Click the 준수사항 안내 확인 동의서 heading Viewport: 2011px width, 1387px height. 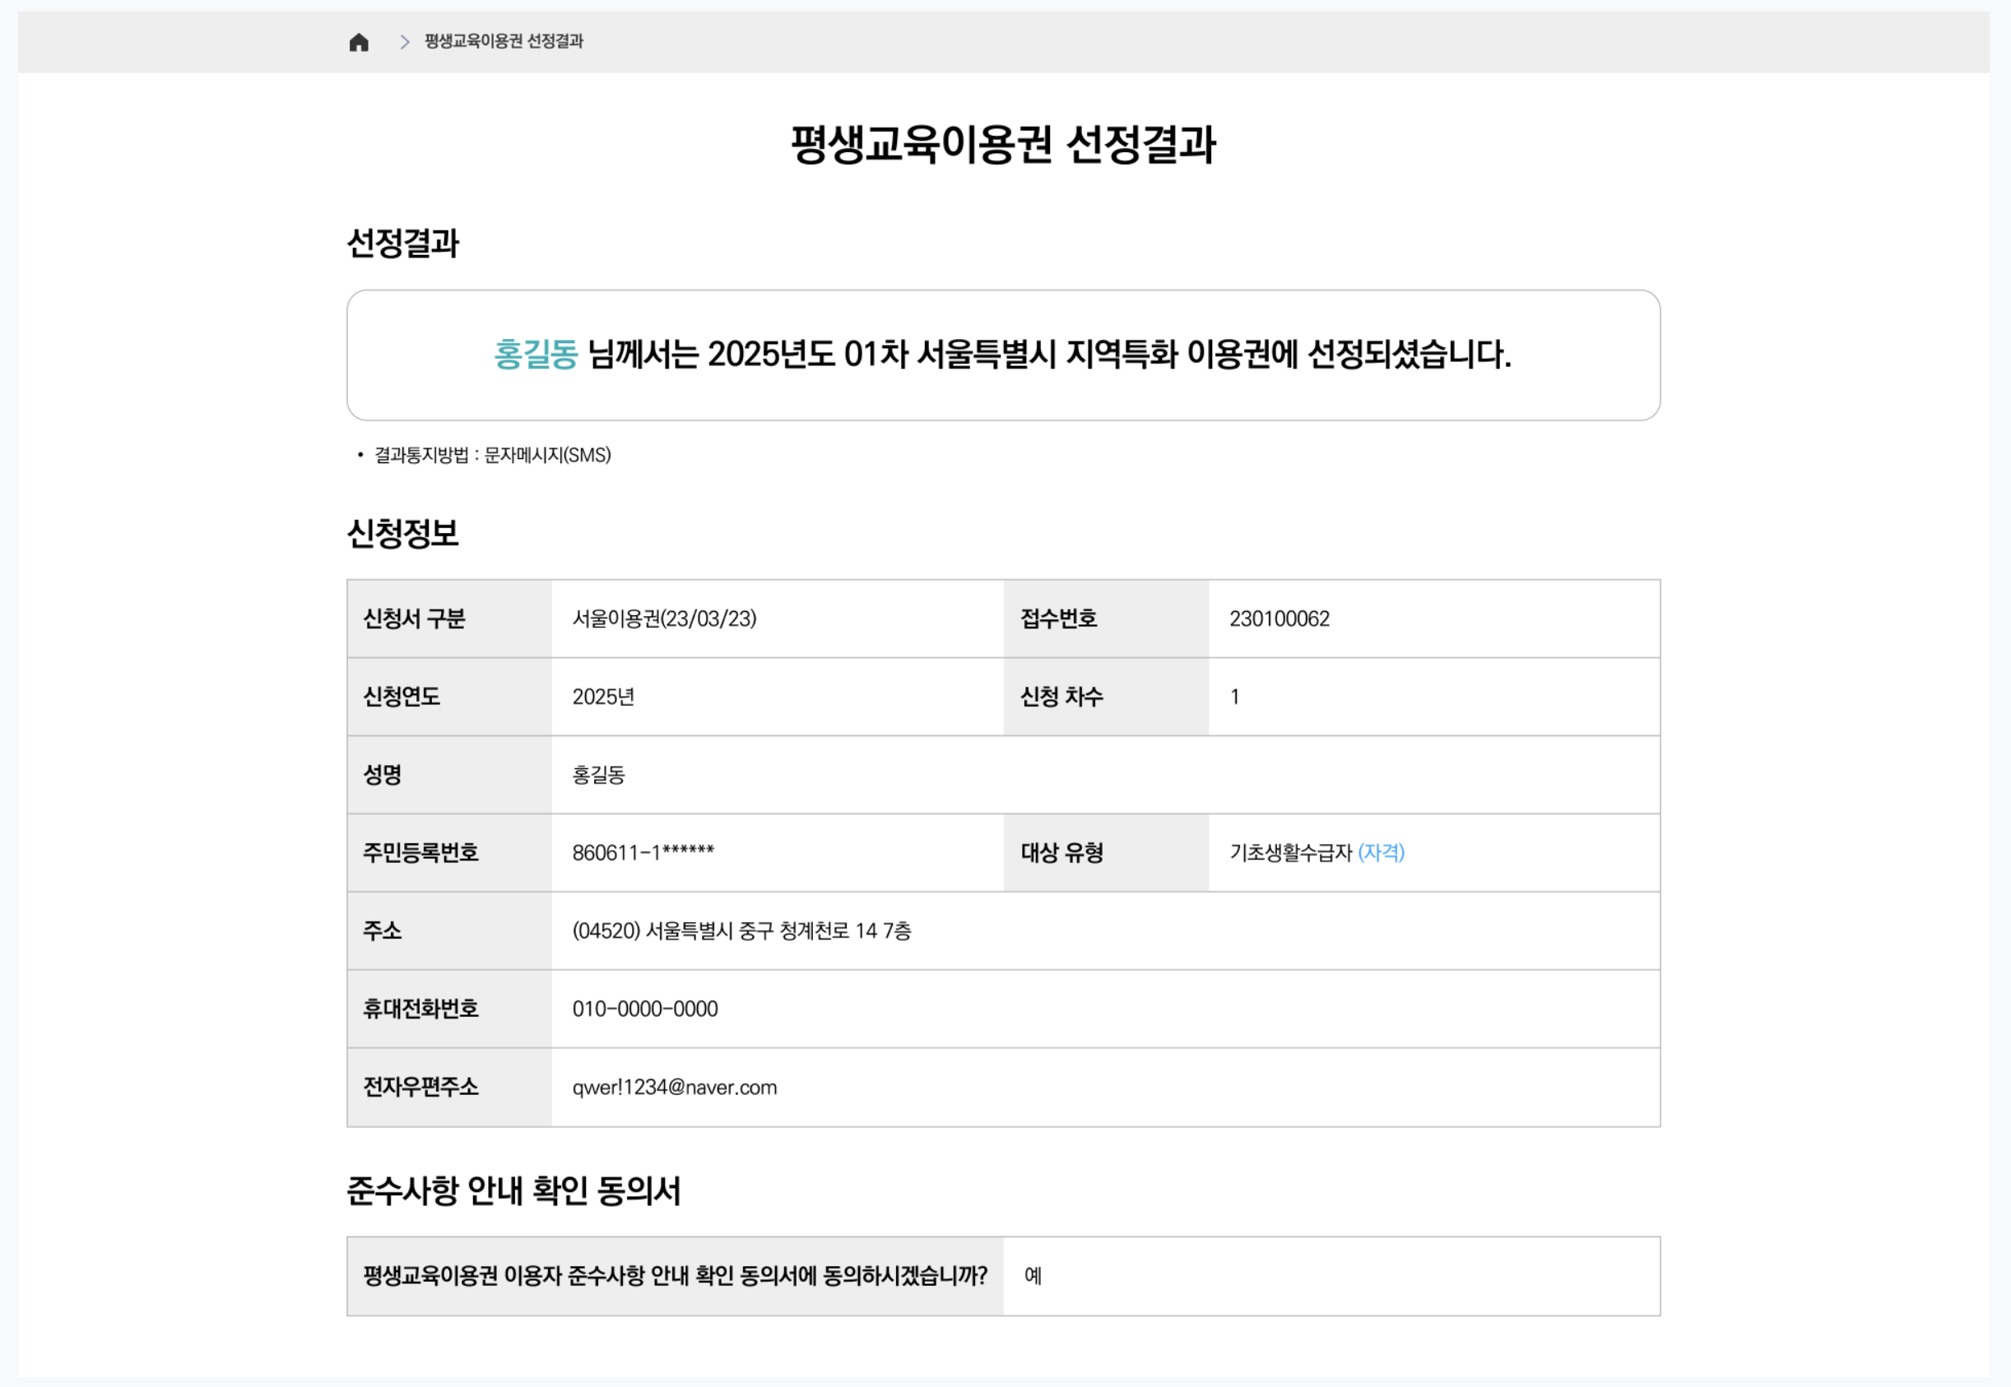point(513,1190)
